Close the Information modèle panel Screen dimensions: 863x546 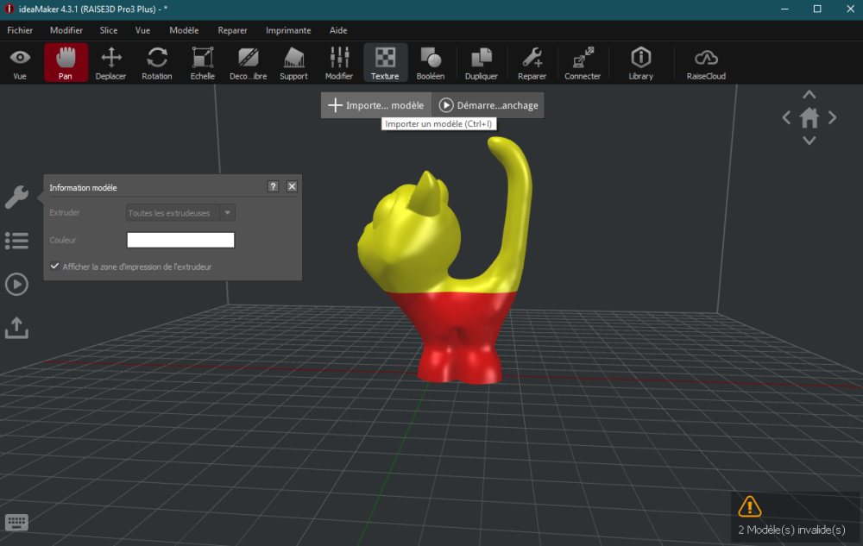(x=292, y=186)
